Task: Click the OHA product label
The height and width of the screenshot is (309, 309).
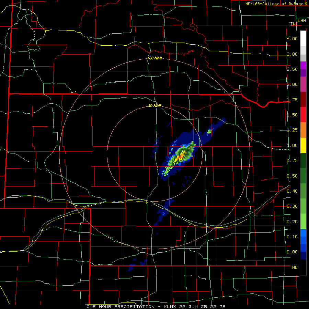Action: coord(302,20)
